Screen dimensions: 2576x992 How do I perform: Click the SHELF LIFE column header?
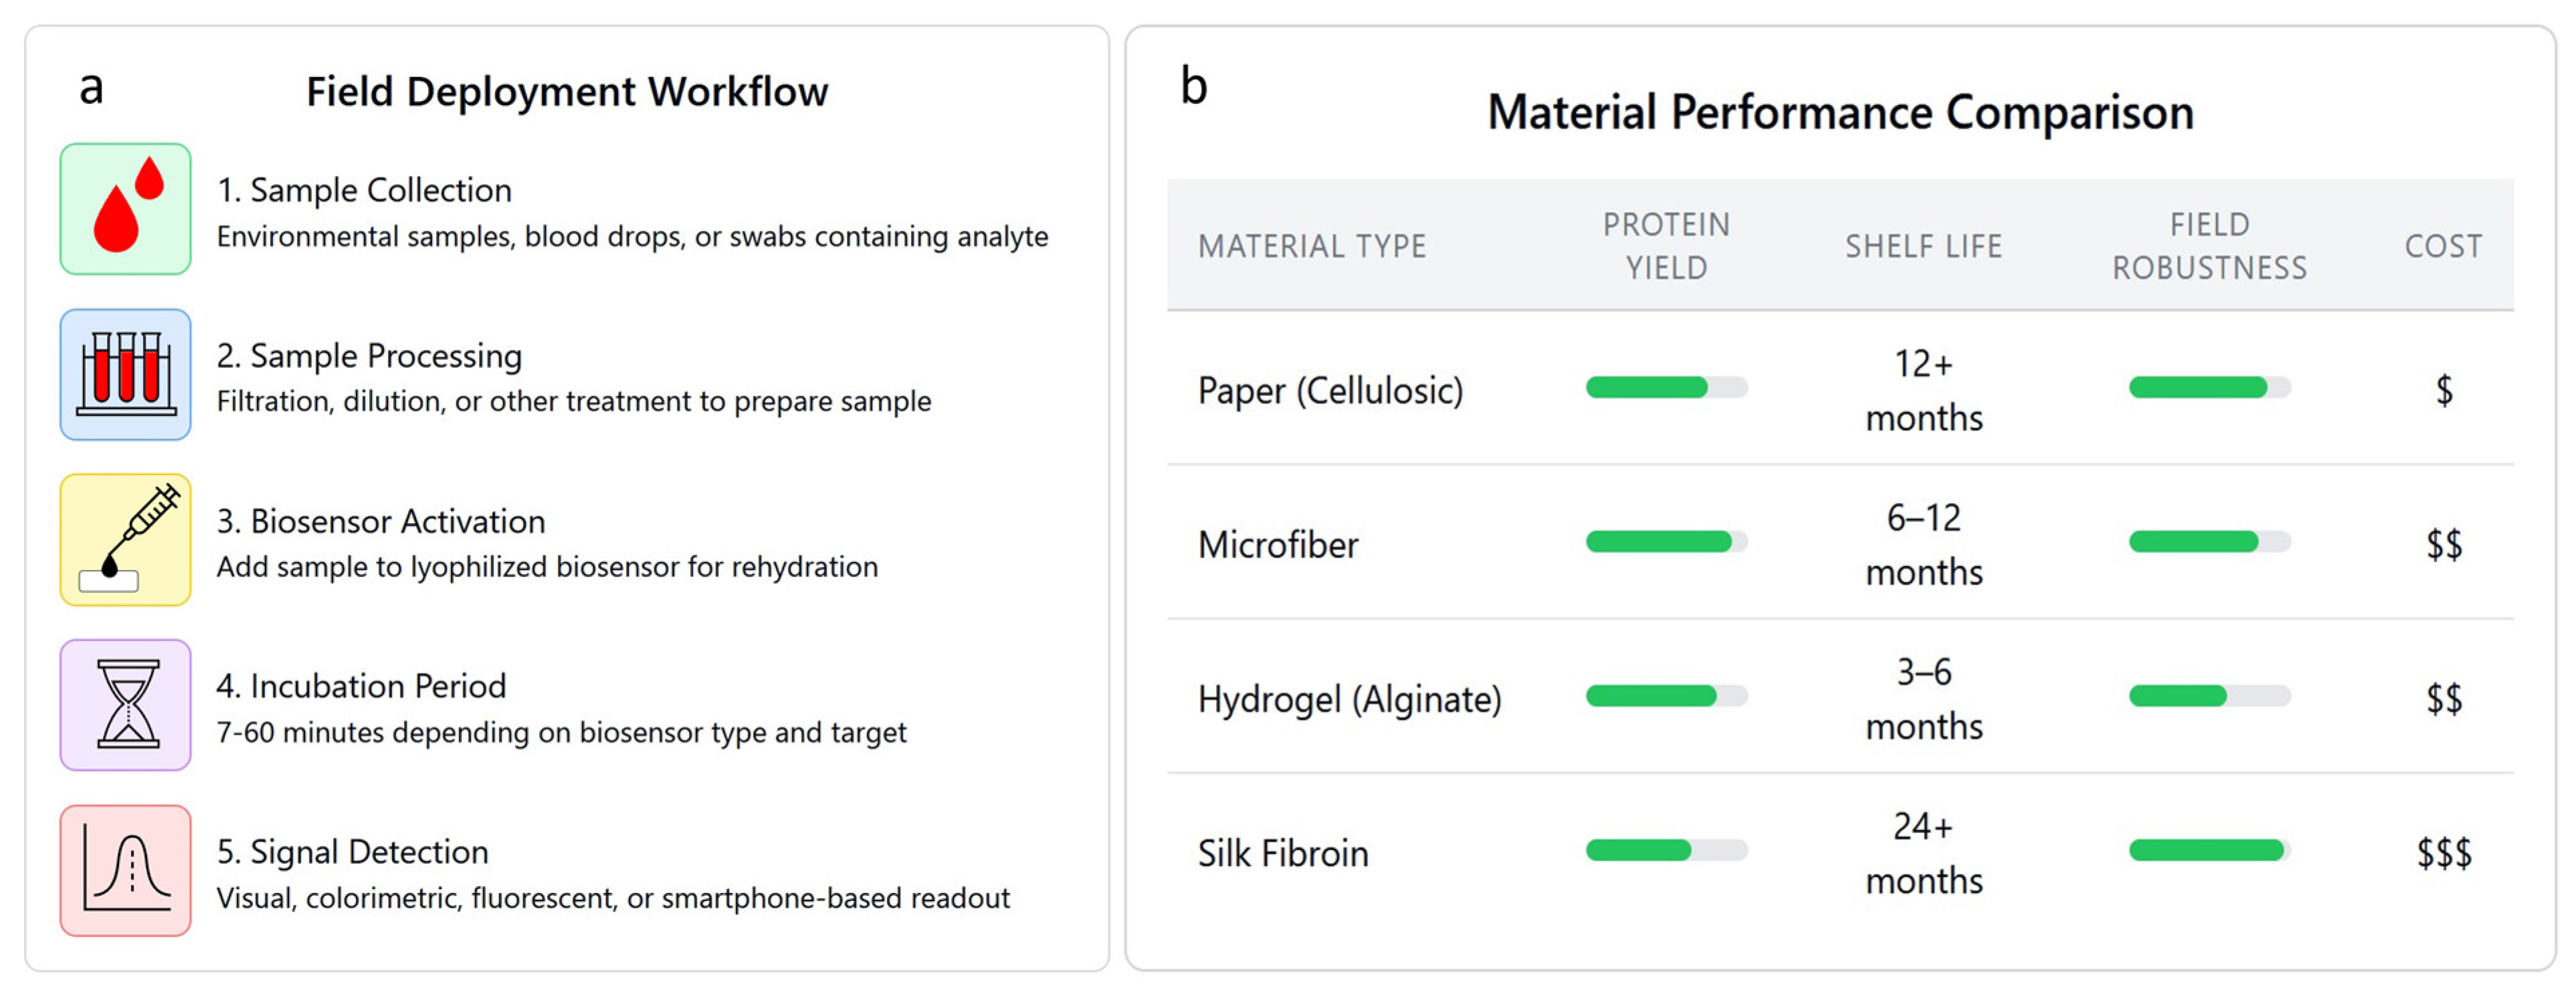click(x=1923, y=246)
